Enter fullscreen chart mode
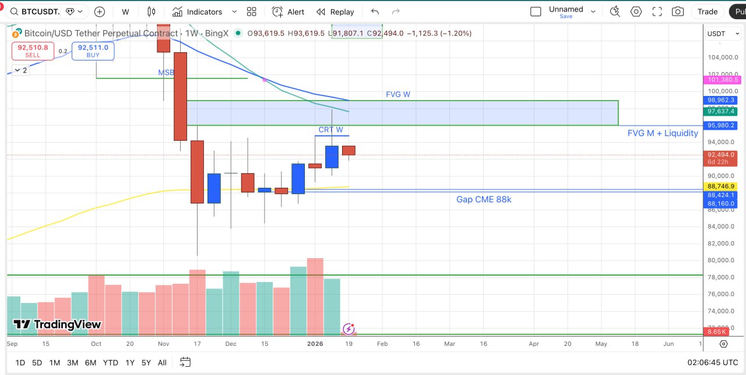The width and height of the screenshot is (746, 375). pos(657,11)
